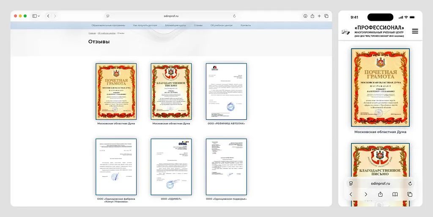Open the Образовательные программы menu
The width and height of the screenshot is (433, 217).
click(x=108, y=25)
